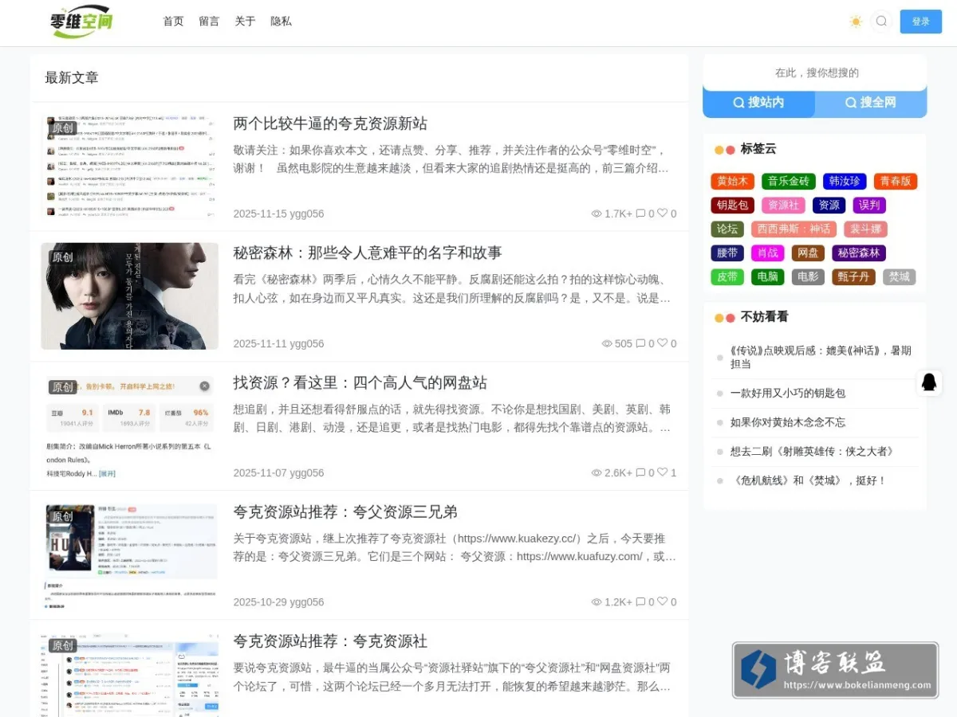Click thumbnail of 两个比较牛逼的夸克资源新站 article

129,167
